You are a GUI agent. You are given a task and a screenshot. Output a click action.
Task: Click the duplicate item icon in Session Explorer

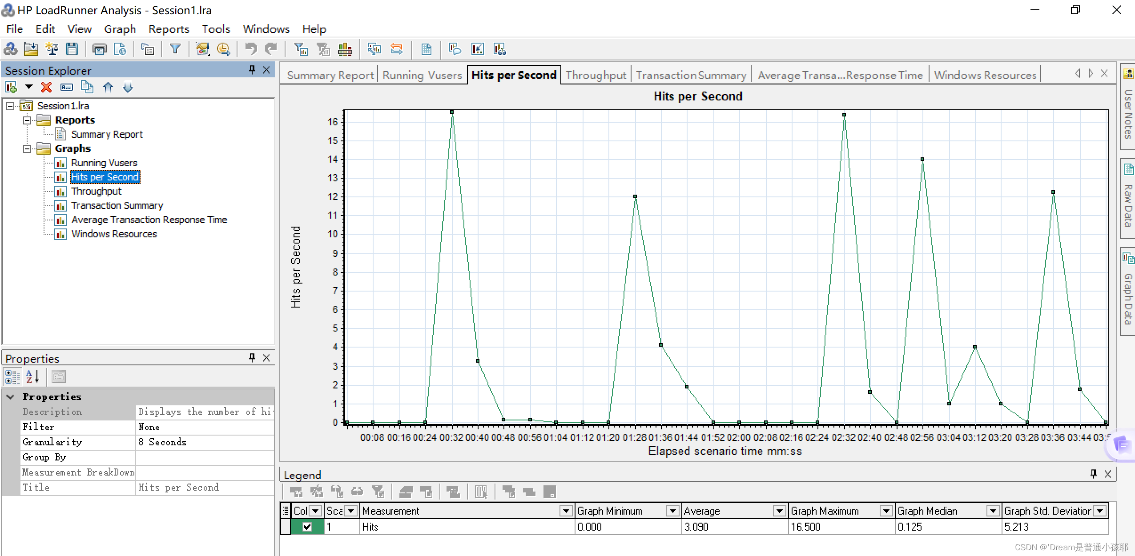click(87, 87)
